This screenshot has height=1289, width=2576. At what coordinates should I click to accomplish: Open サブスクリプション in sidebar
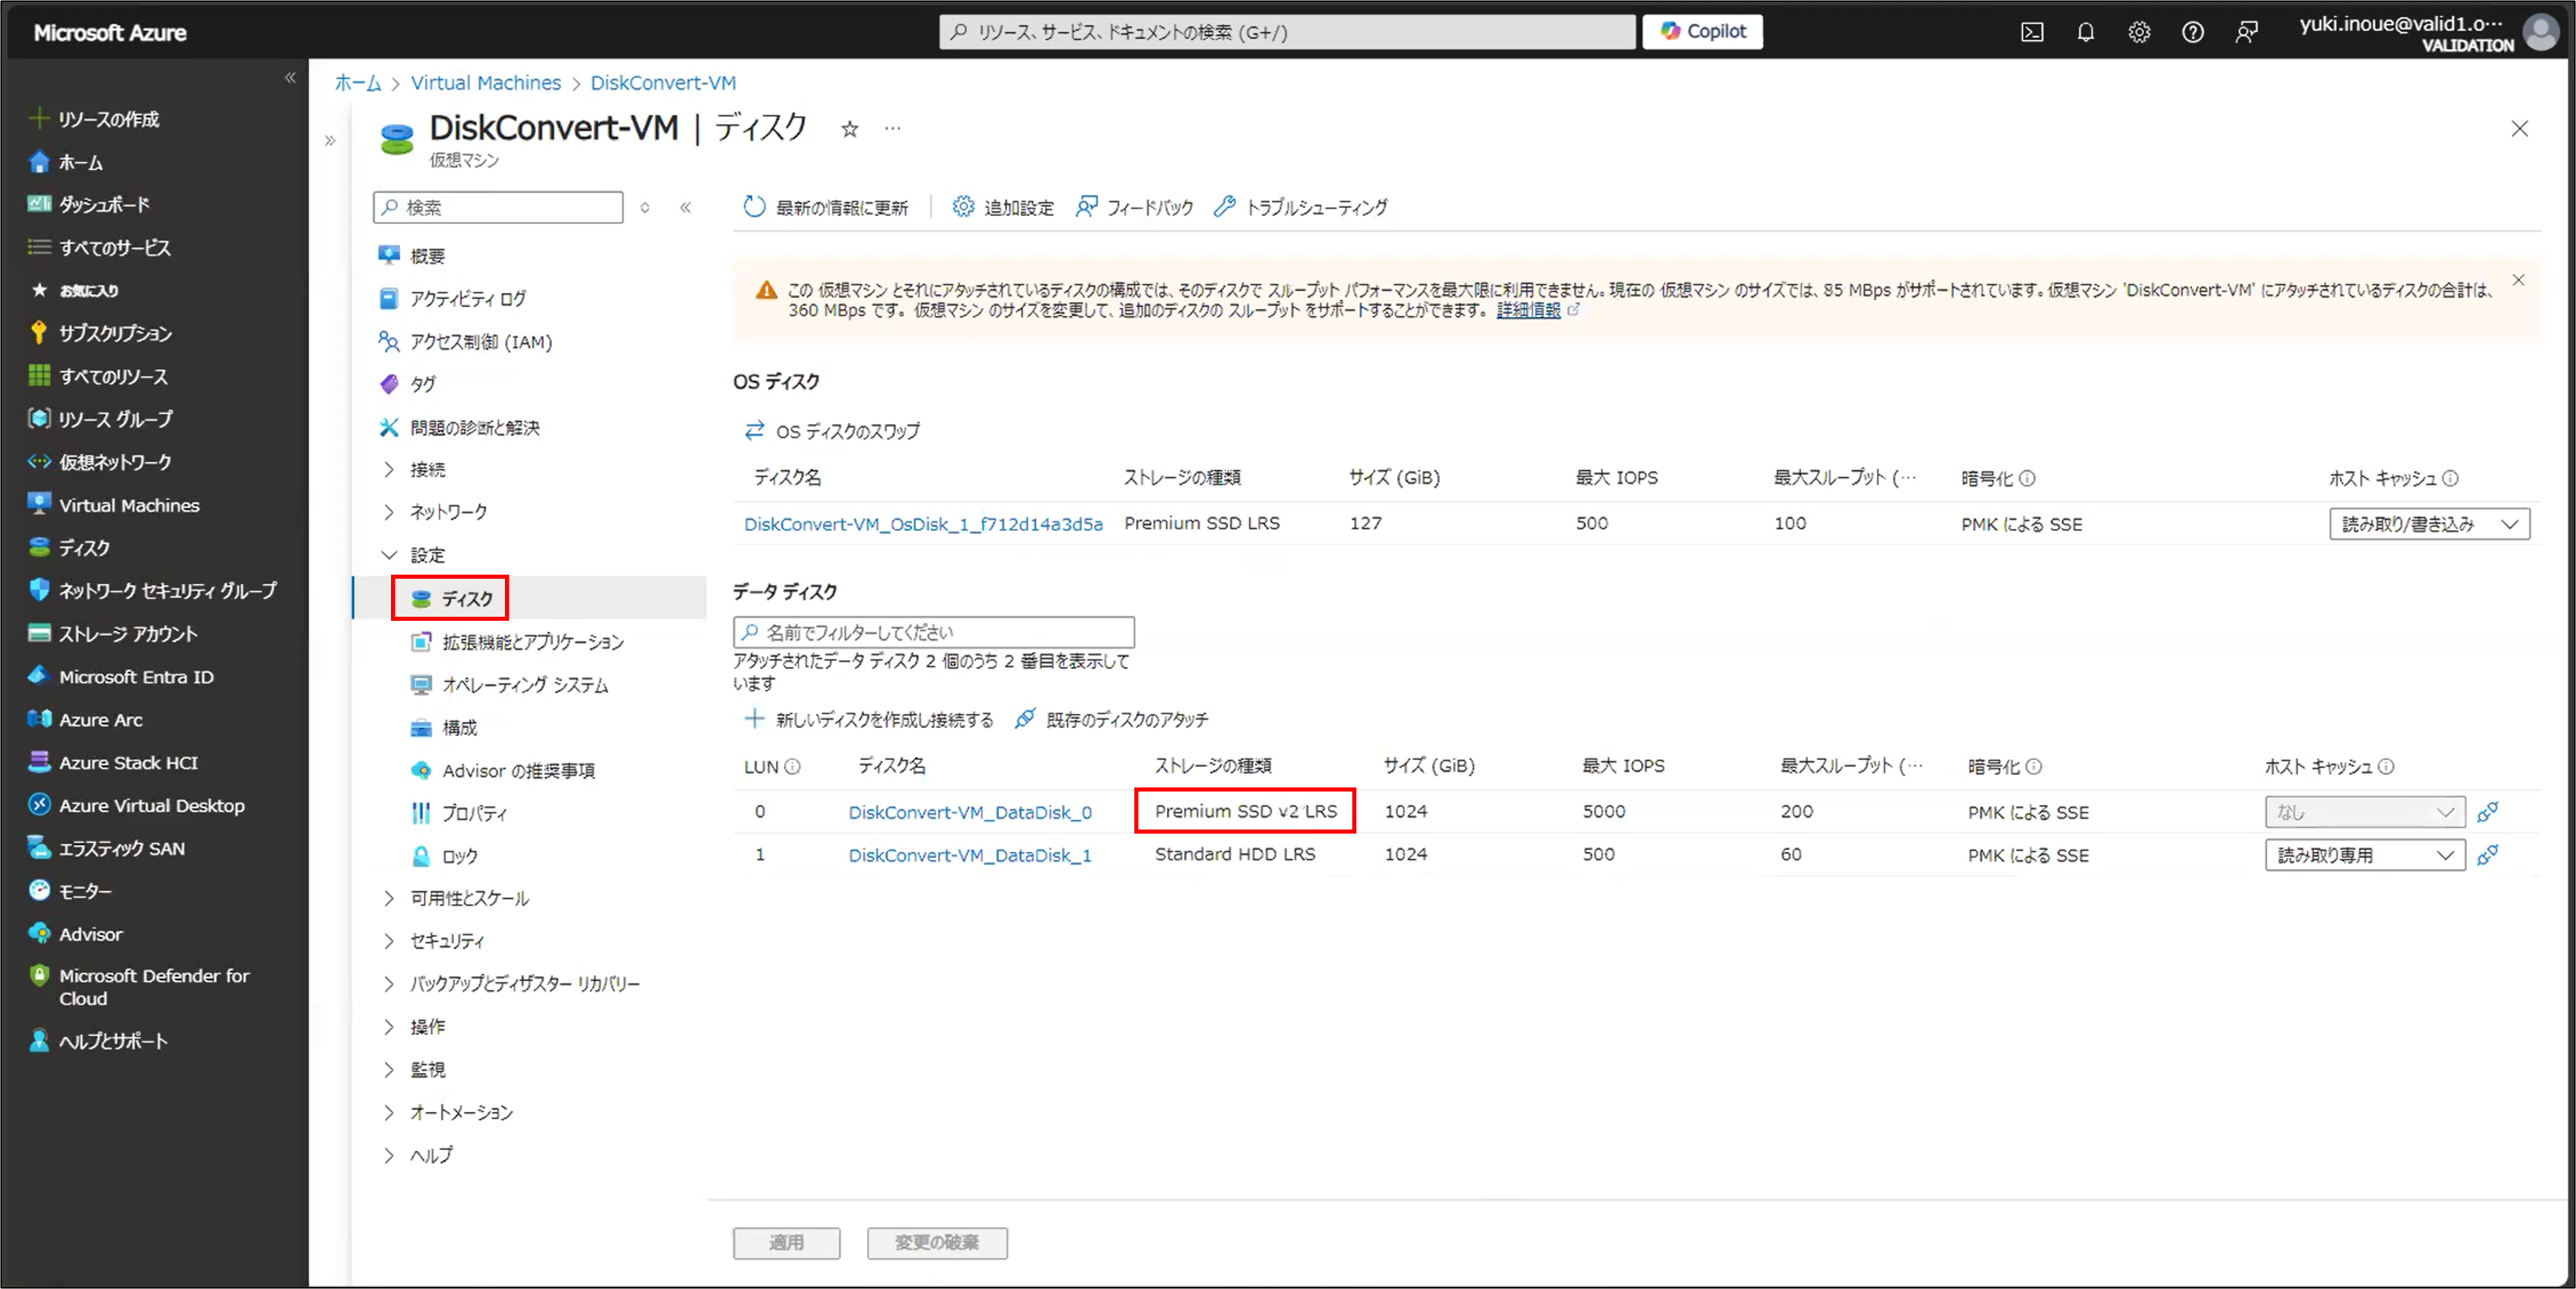(x=115, y=333)
